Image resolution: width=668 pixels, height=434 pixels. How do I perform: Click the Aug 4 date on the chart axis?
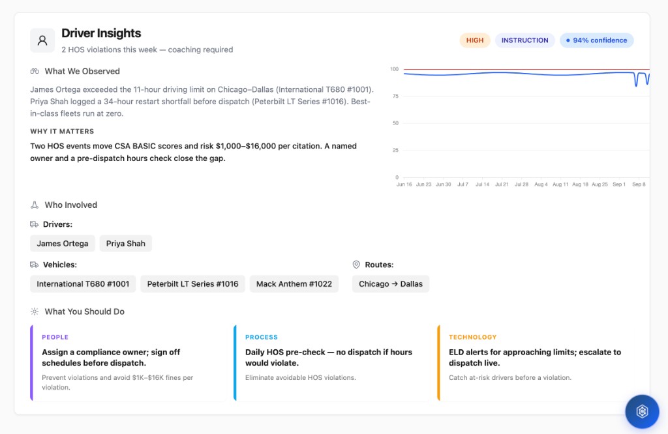[541, 184]
